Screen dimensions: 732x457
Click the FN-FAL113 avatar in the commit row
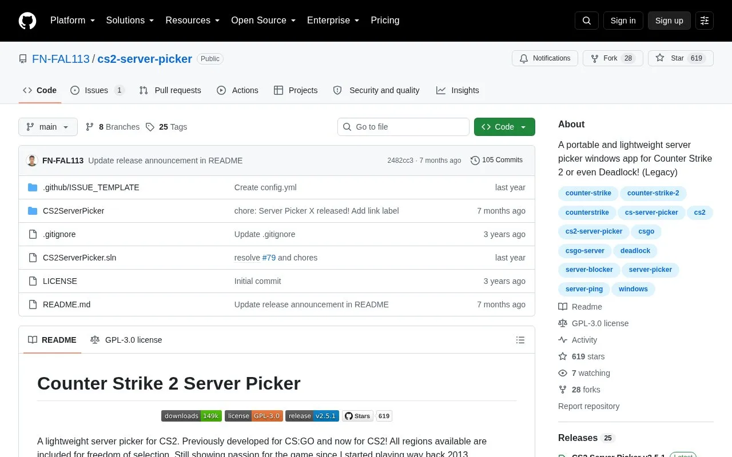(32, 161)
